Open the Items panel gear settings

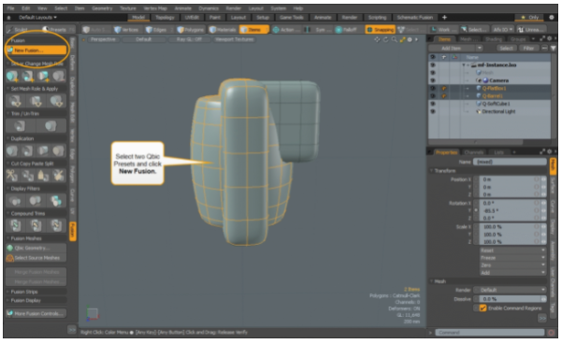click(x=550, y=38)
